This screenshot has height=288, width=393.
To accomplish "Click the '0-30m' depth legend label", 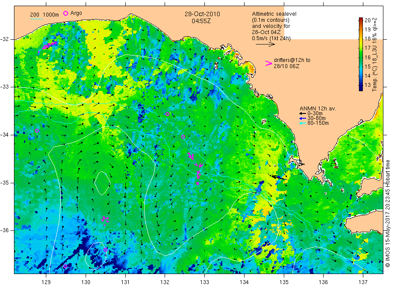I will coord(315,113).
